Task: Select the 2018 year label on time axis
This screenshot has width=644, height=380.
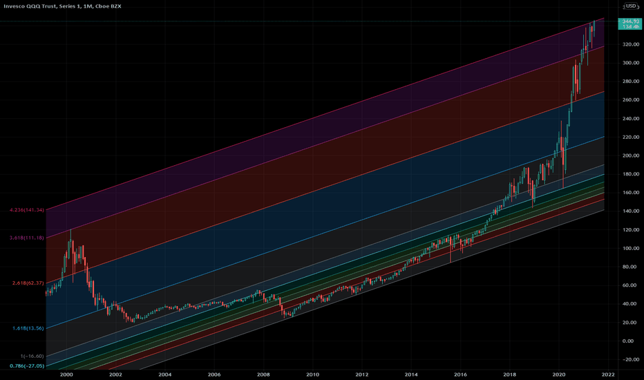Action: [510, 374]
